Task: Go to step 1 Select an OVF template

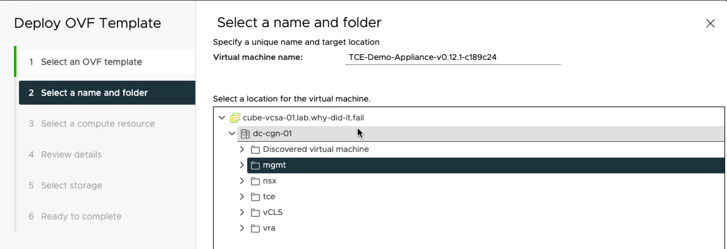Action: pyautogui.click(x=91, y=62)
